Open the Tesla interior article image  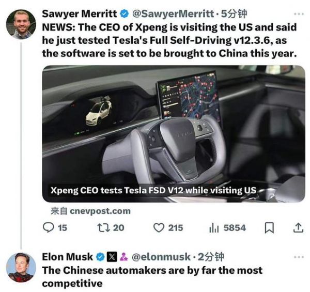174,134
